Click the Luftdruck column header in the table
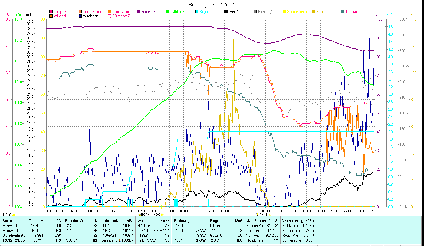The width and height of the screenshot is (424, 246). [109, 221]
